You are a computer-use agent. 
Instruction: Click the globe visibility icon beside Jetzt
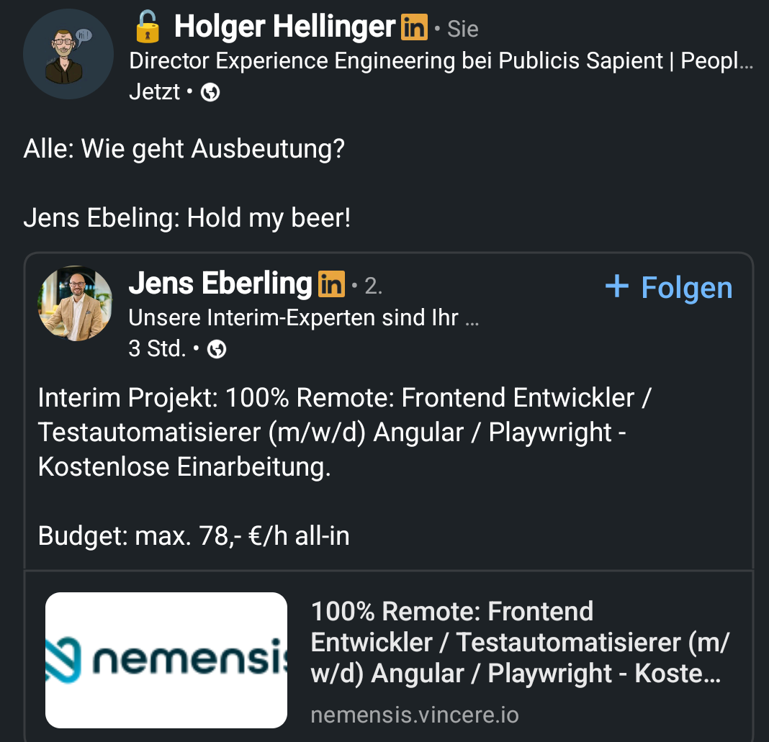point(210,92)
